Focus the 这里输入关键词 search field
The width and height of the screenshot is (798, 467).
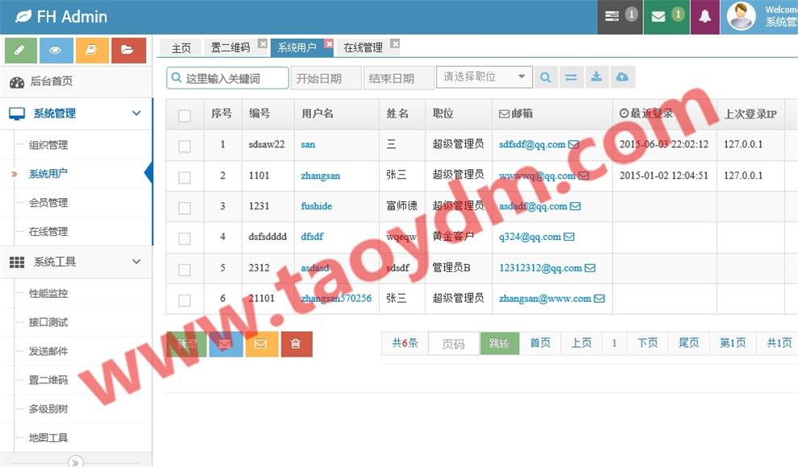227,78
